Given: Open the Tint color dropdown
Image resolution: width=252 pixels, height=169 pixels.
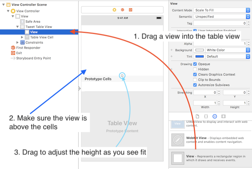Looking at the screenshot, I should point(228,57).
